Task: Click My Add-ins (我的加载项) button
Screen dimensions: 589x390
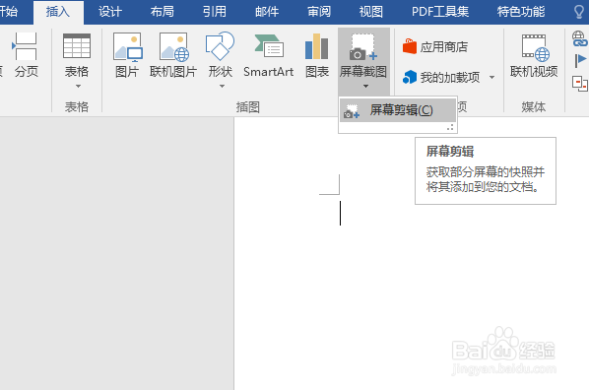Action: [441, 78]
